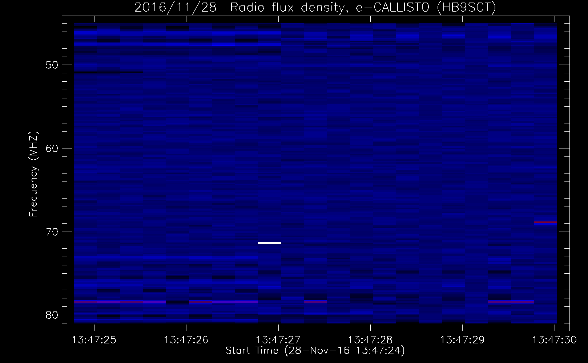Click the 13:47:27 time tick label
588x363 pixels.
pos(278,340)
